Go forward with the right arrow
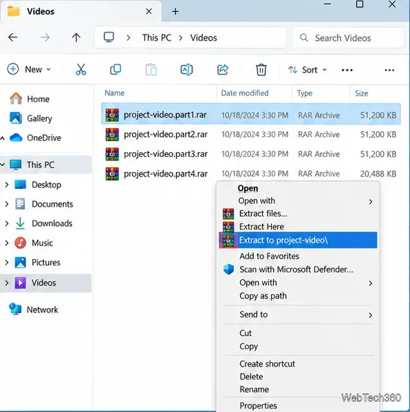This screenshot has width=410, height=412. tap(45, 38)
